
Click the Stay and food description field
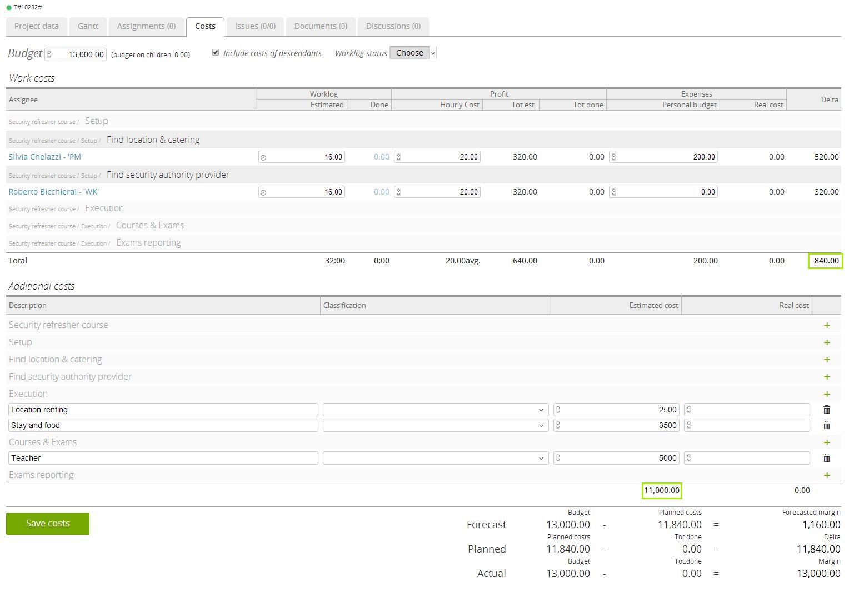pos(163,425)
